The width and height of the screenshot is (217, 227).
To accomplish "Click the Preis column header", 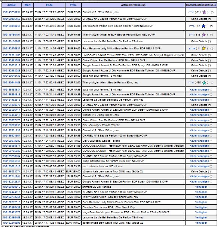I will pos(73,5).
